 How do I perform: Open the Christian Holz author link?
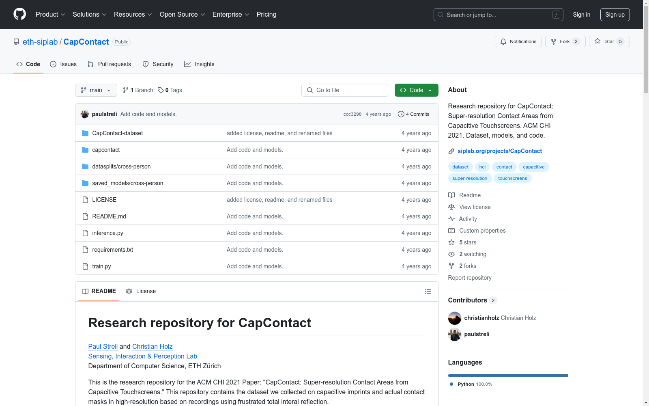pos(153,346)
